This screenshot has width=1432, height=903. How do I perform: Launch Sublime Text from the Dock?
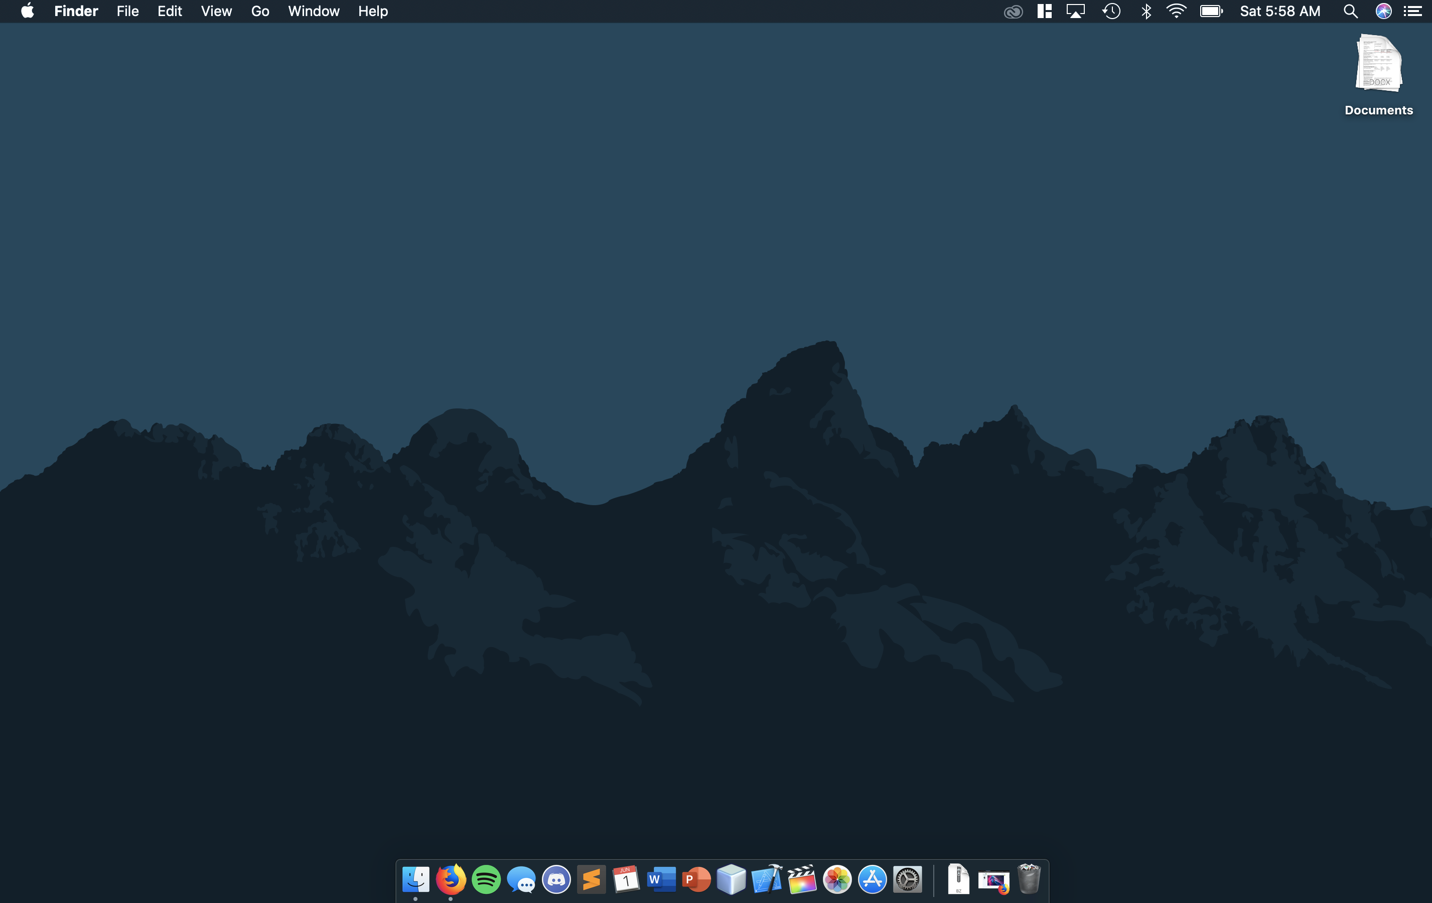pos(591,879)
